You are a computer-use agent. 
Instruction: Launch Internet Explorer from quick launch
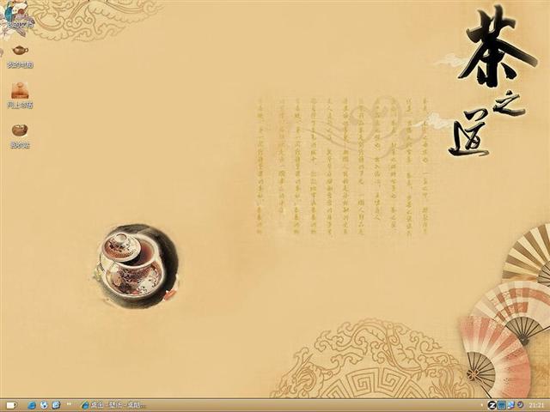(x=32, y=405)
